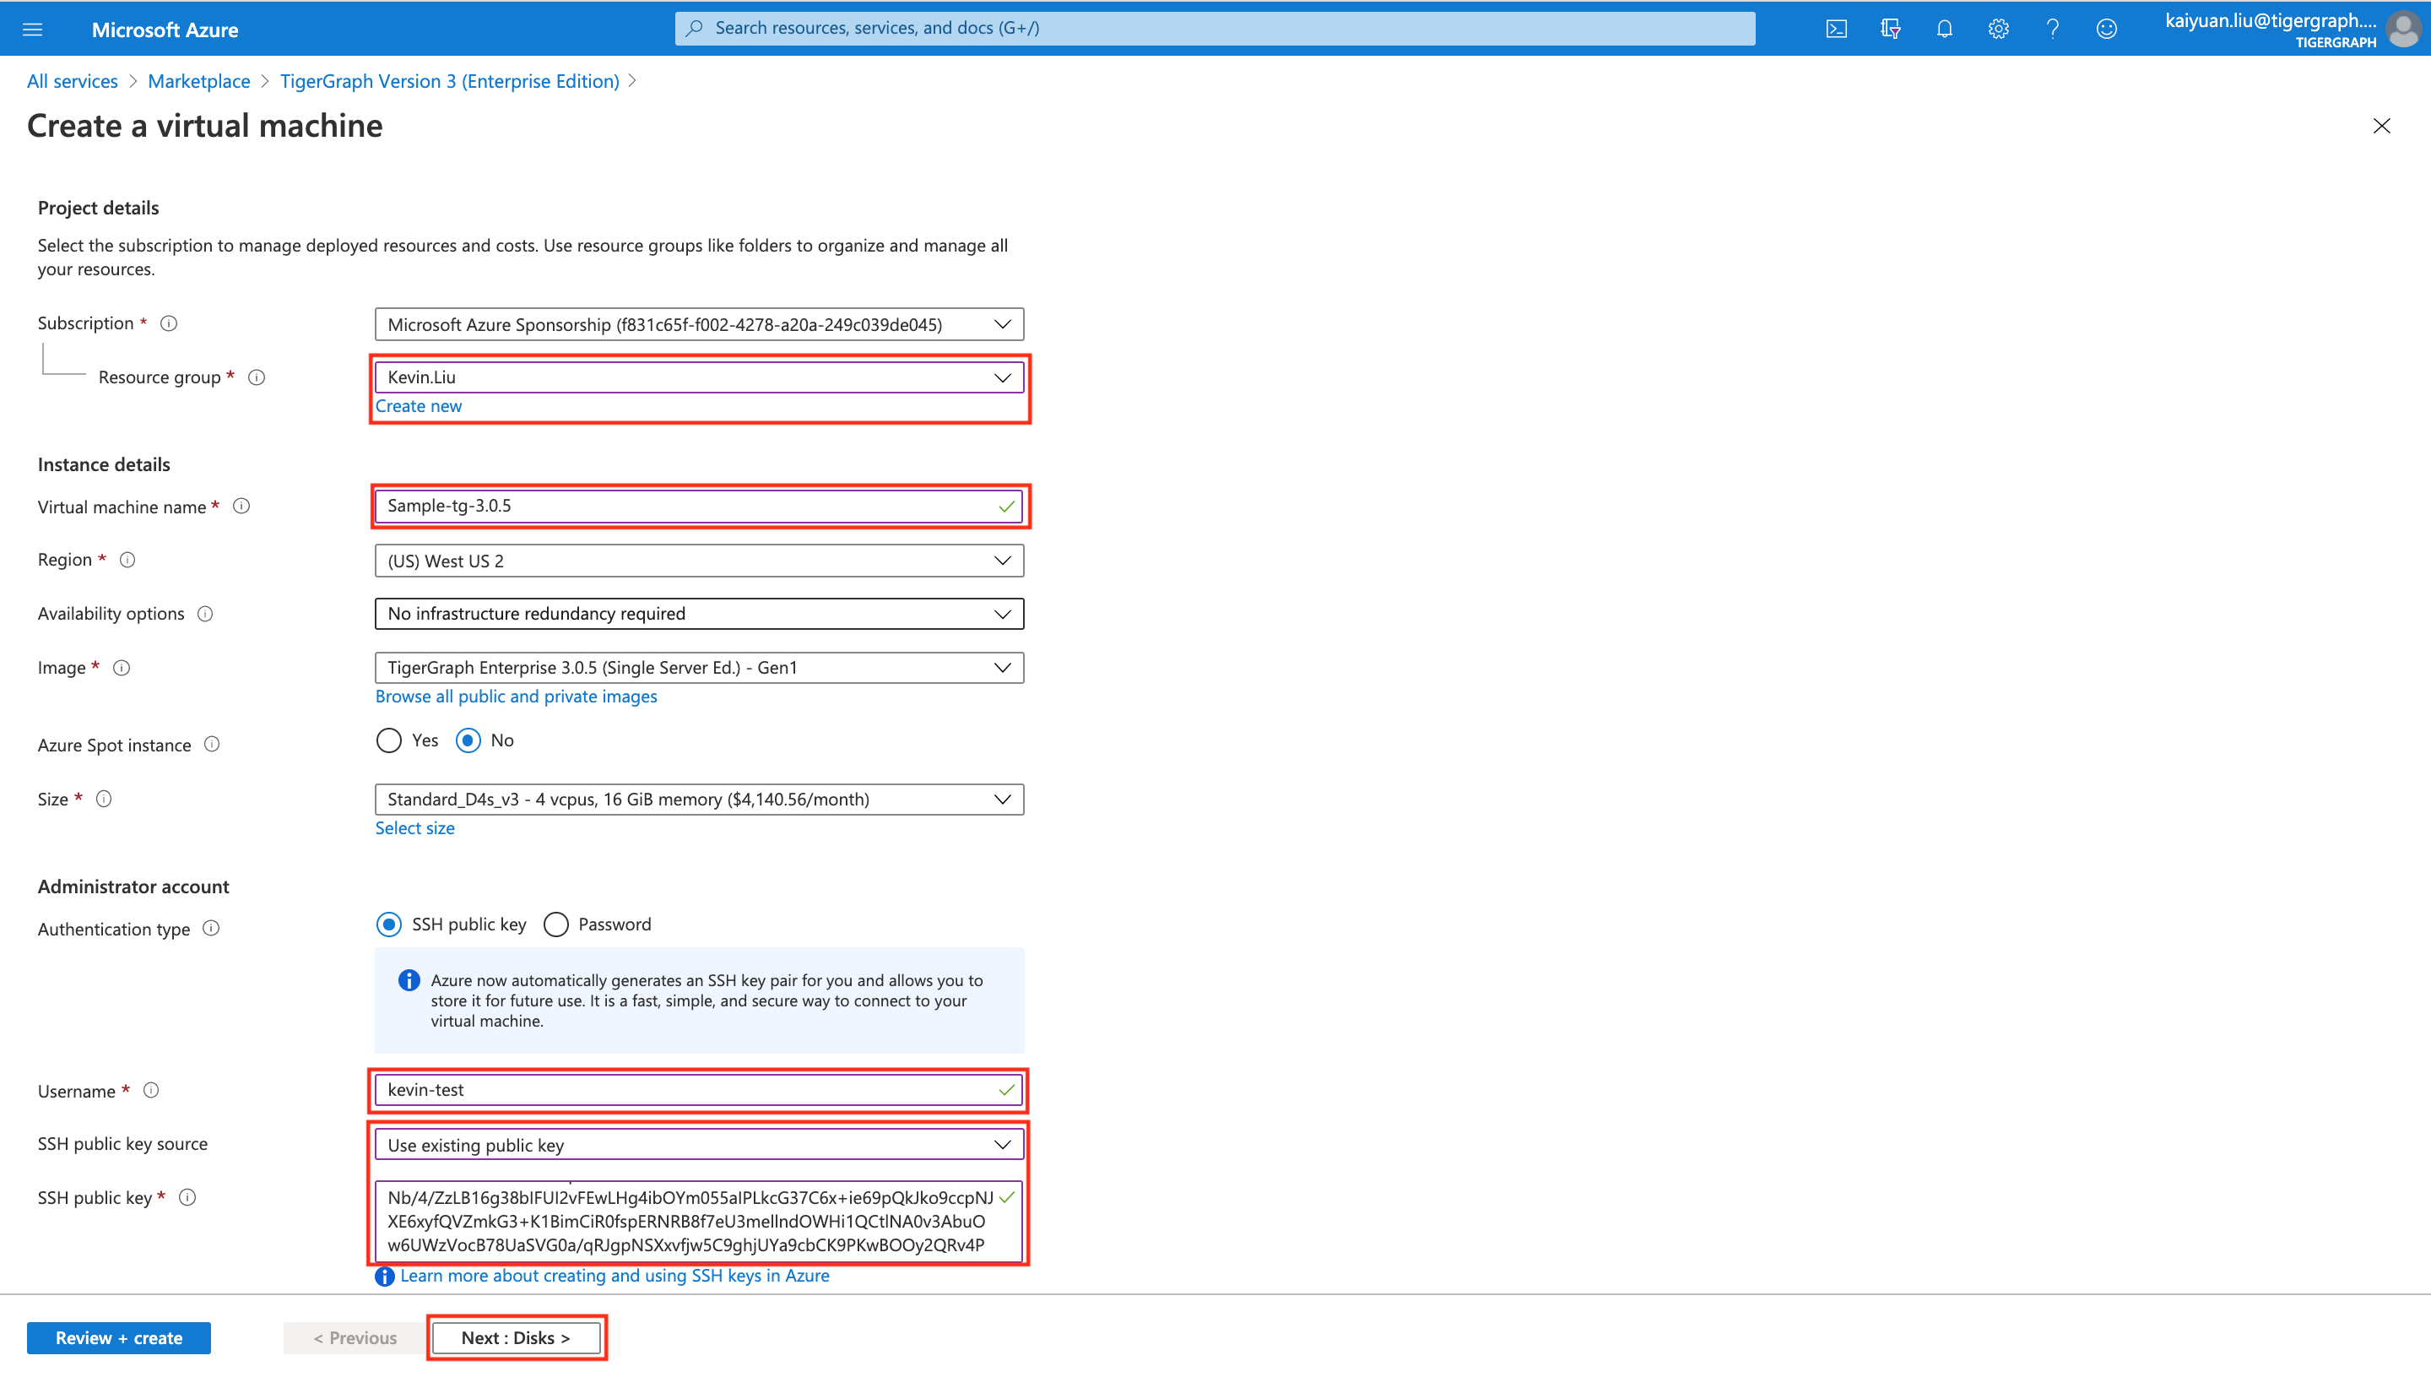Click Review + create button

118,1336
